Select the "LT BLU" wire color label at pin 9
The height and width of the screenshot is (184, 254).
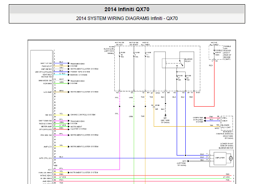(62, 74)
